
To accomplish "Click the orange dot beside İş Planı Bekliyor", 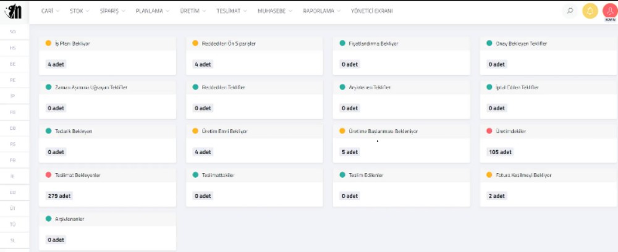I will point(48,43).
